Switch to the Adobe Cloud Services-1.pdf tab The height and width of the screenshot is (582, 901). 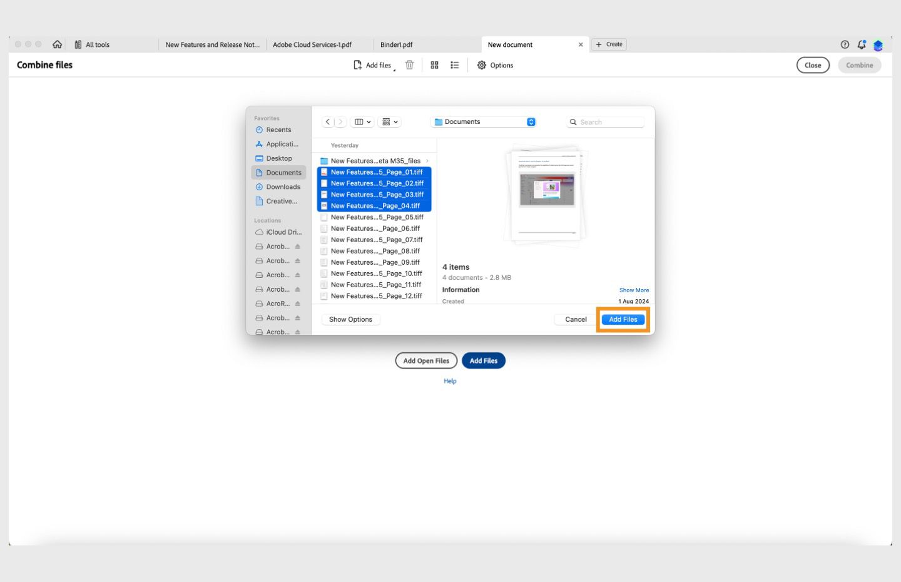click(312, 44)
